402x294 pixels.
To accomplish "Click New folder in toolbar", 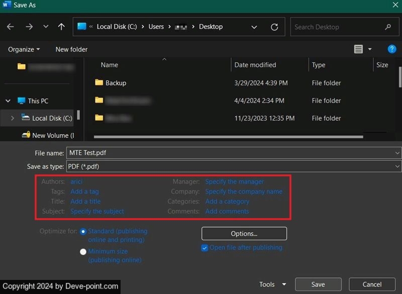I will coord(71,49).
